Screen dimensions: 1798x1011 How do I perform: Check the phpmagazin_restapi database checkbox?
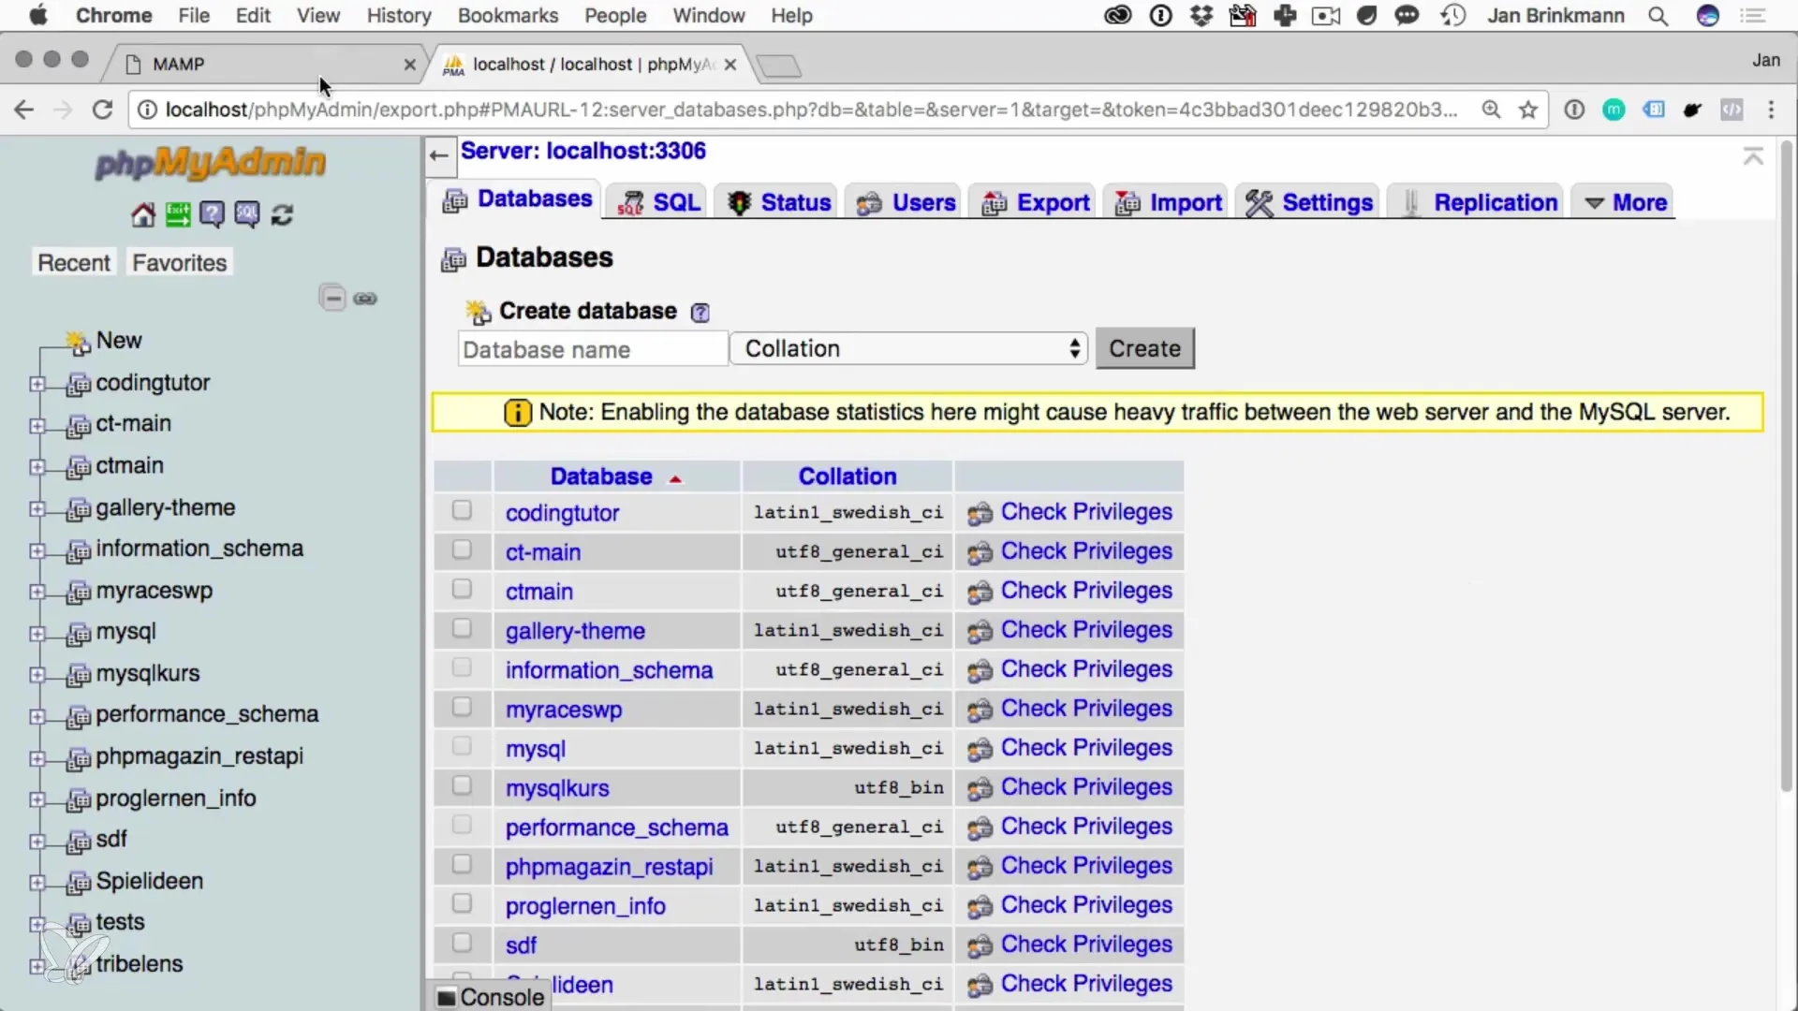coord(462,864)
